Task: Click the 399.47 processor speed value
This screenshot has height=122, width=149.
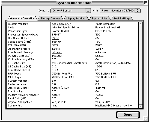Action: point(56,35)
